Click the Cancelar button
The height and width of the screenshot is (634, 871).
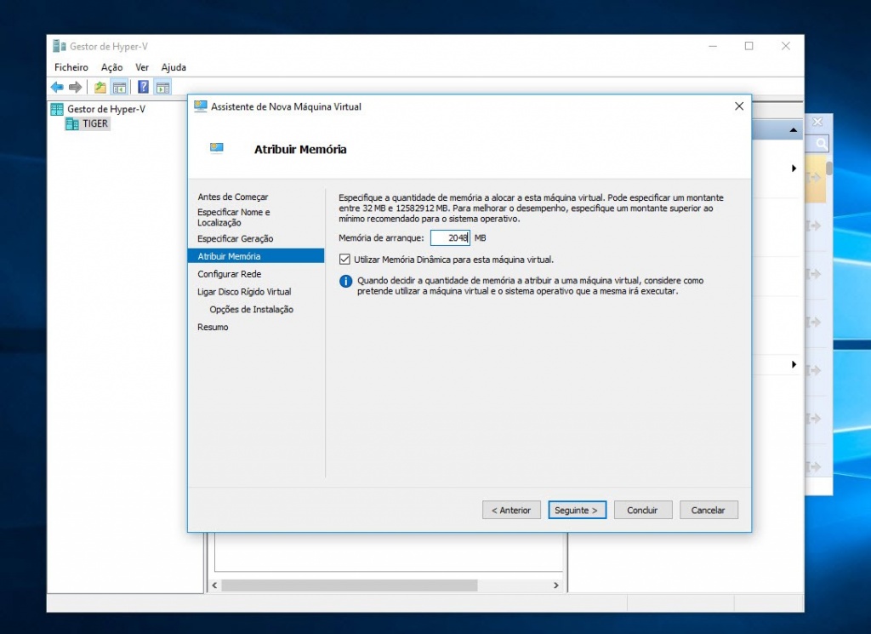click(709, 510)
